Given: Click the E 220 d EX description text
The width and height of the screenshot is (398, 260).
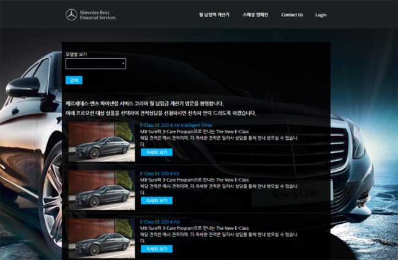Looking at the screenshot, I should [218, 185].
